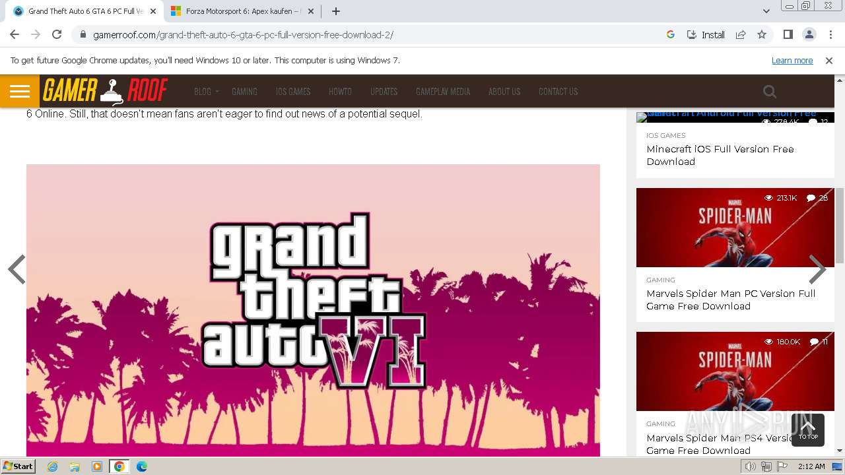Go to next post with right arrow
The height and width of the screenshot is (475, 845).
point(817,269)
